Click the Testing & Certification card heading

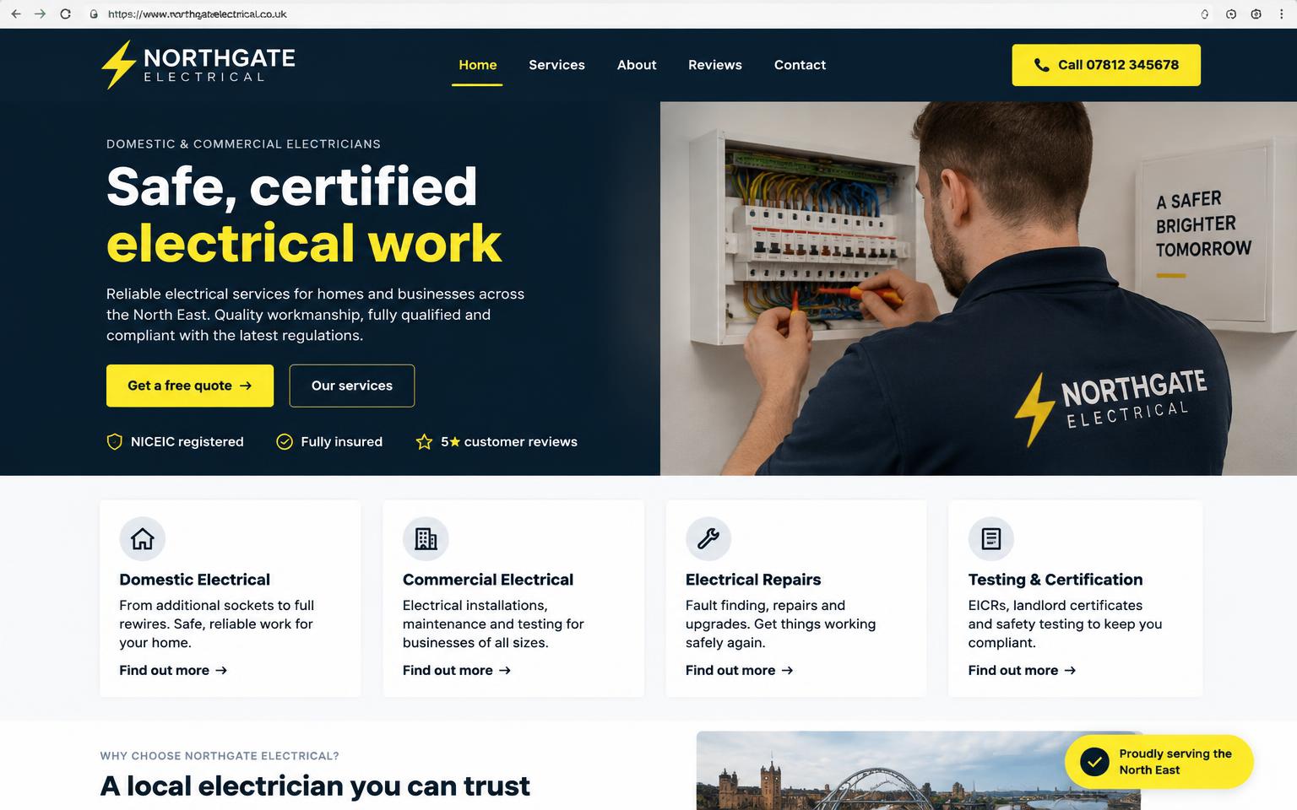point(1056,580)
